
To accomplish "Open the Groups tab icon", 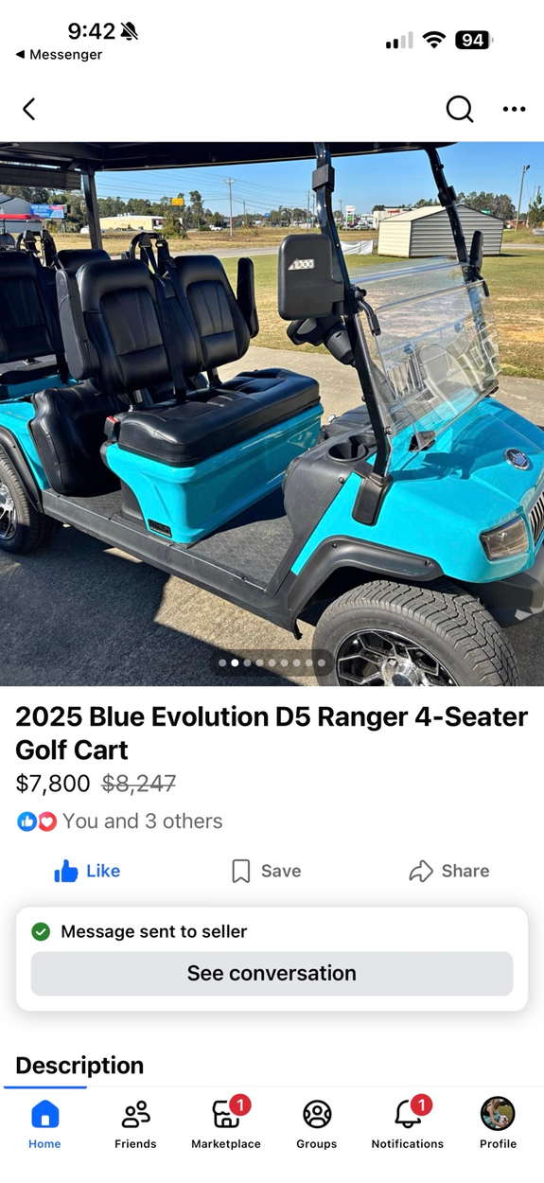I will [x=317, y=1123].
